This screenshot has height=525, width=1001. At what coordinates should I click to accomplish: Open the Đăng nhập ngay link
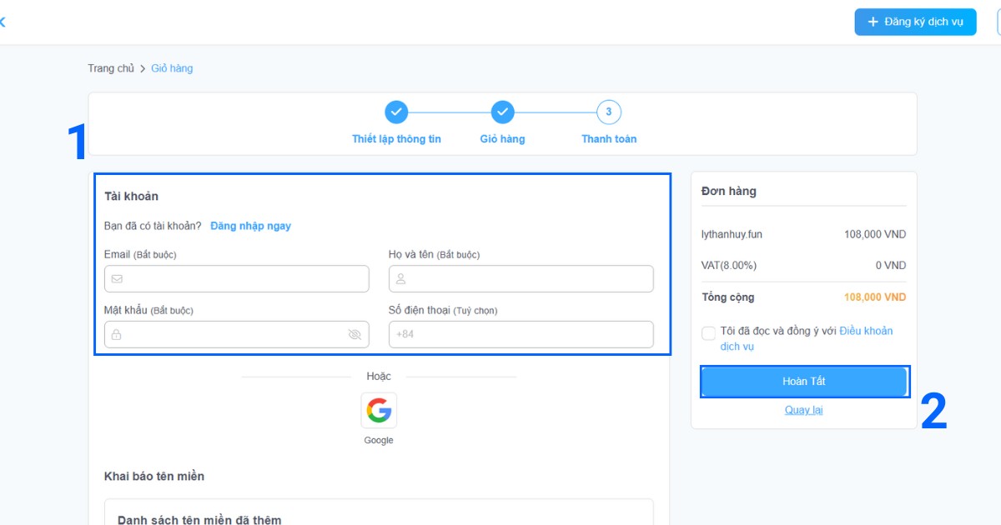point(250,226)
